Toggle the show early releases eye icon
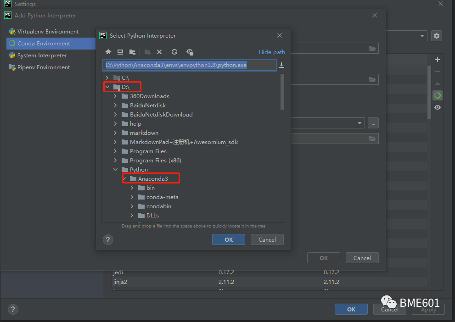This screenshot has width=455, height=322. coord(438,107)
